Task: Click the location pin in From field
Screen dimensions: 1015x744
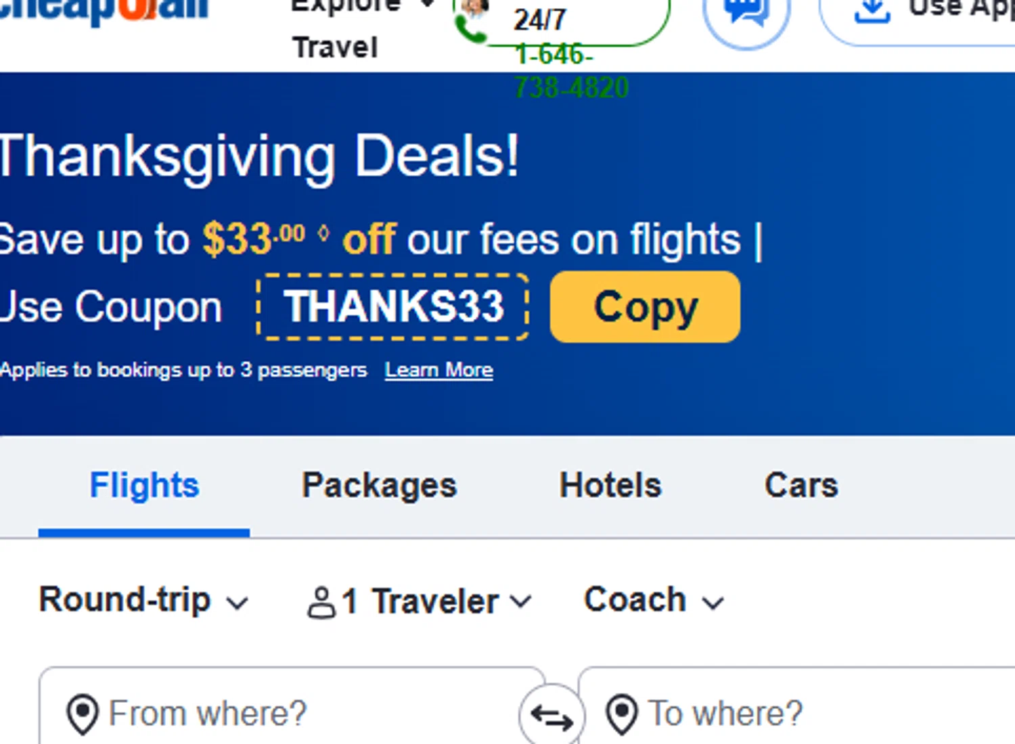Action: (83, 715)
